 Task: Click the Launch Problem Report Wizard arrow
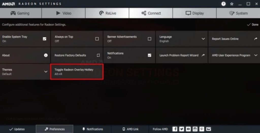(x=203, y=55)
